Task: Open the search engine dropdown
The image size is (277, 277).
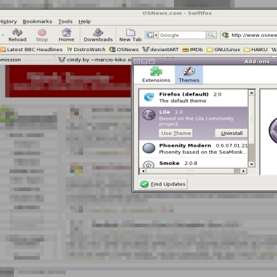Action: click(x=152, y=35)
